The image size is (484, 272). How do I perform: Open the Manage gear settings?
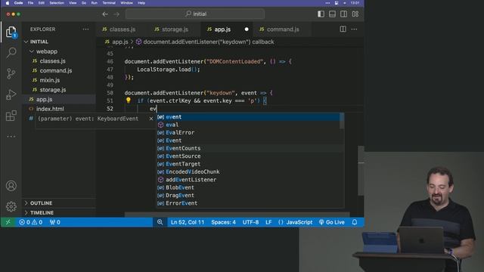(x=11, y=206)
